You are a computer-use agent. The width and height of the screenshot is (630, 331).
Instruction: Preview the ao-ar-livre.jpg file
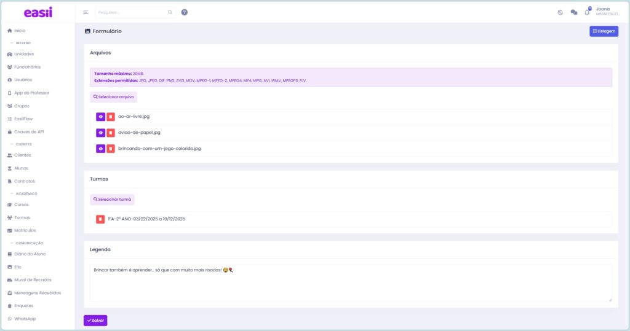point(100,117)
